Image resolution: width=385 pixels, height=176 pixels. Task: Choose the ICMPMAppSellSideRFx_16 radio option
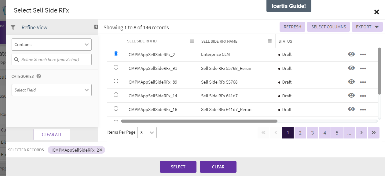[x=116, y=109]
